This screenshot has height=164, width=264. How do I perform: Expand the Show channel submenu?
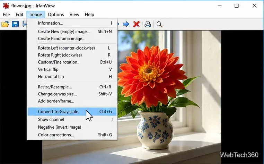[x=72, y=120]
